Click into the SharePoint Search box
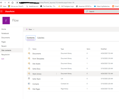 102,11
